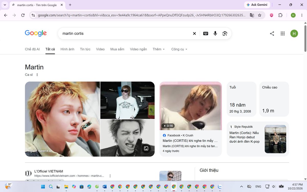Launch Microsoft Word from the taskbar
The width and height of the screenshot is (307, 192).
click(x=105, y=186)
